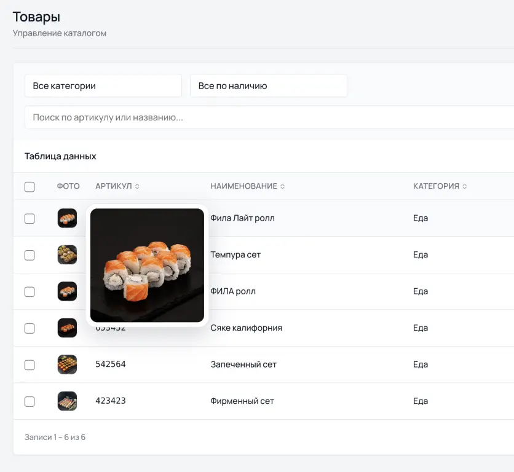Expand the Все по наличию dropdown
514x472 pixels.
(x=268, y=86)
